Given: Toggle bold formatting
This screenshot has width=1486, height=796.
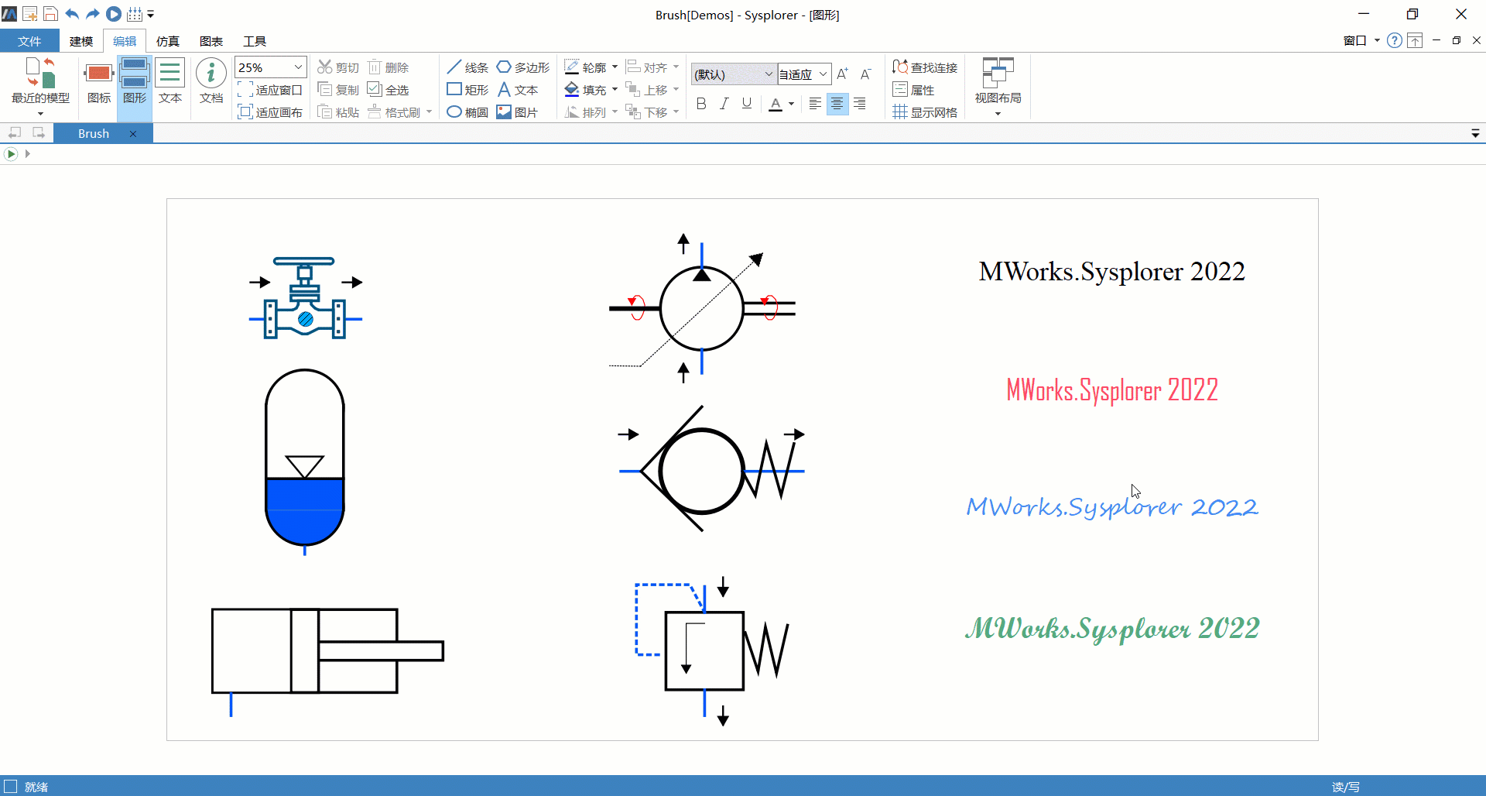Looking at the screenshot, I should [x=701, y=104].
